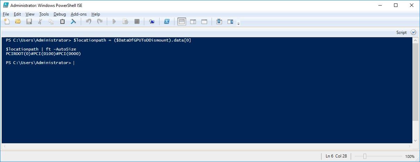
Task: Open the File menu
Action: click(6, 14)
